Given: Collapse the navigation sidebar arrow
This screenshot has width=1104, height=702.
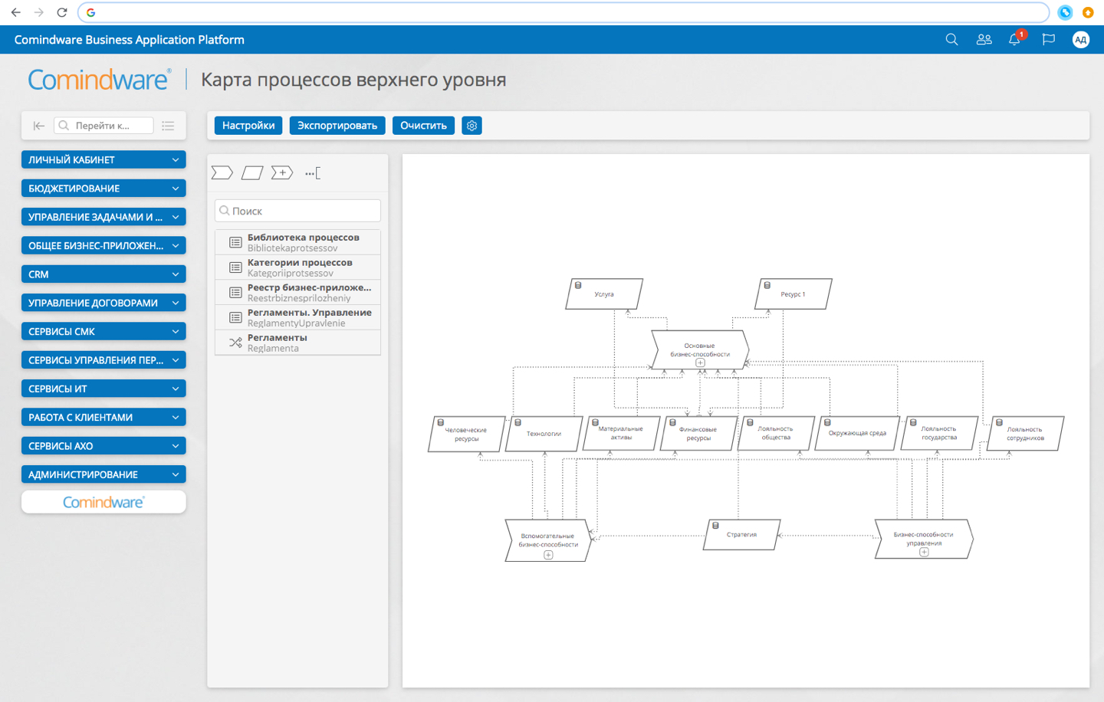Looking at the screenshot, I should tap(39, 126).
